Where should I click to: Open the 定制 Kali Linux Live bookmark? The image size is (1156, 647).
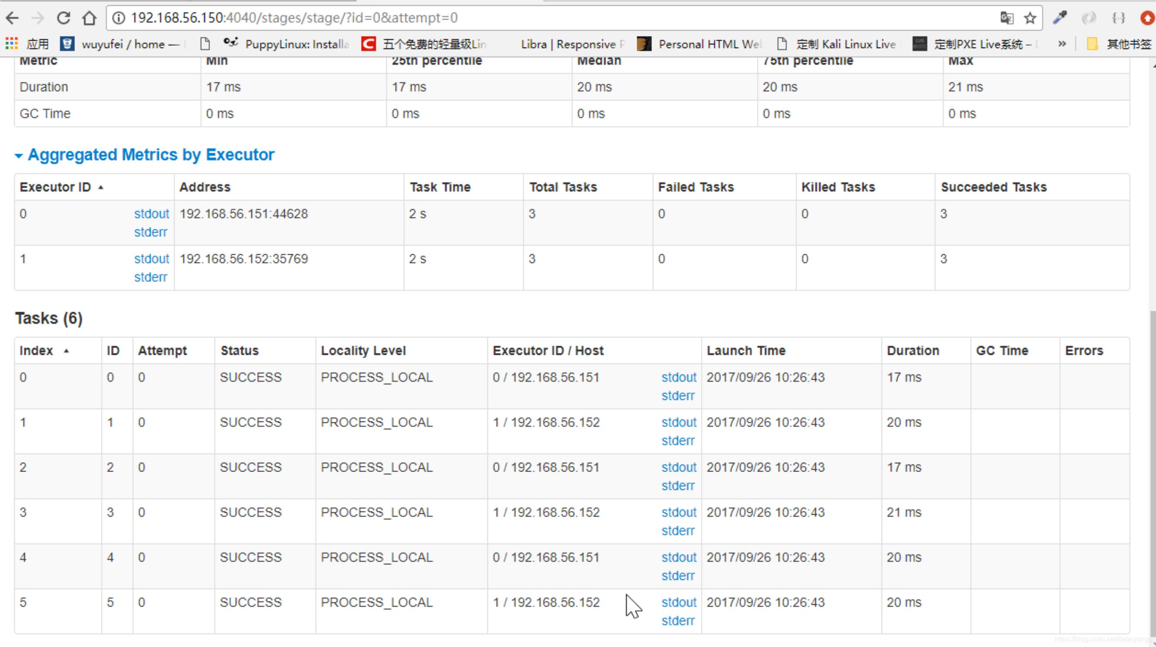pyautogui.click(x=836, y=44)
